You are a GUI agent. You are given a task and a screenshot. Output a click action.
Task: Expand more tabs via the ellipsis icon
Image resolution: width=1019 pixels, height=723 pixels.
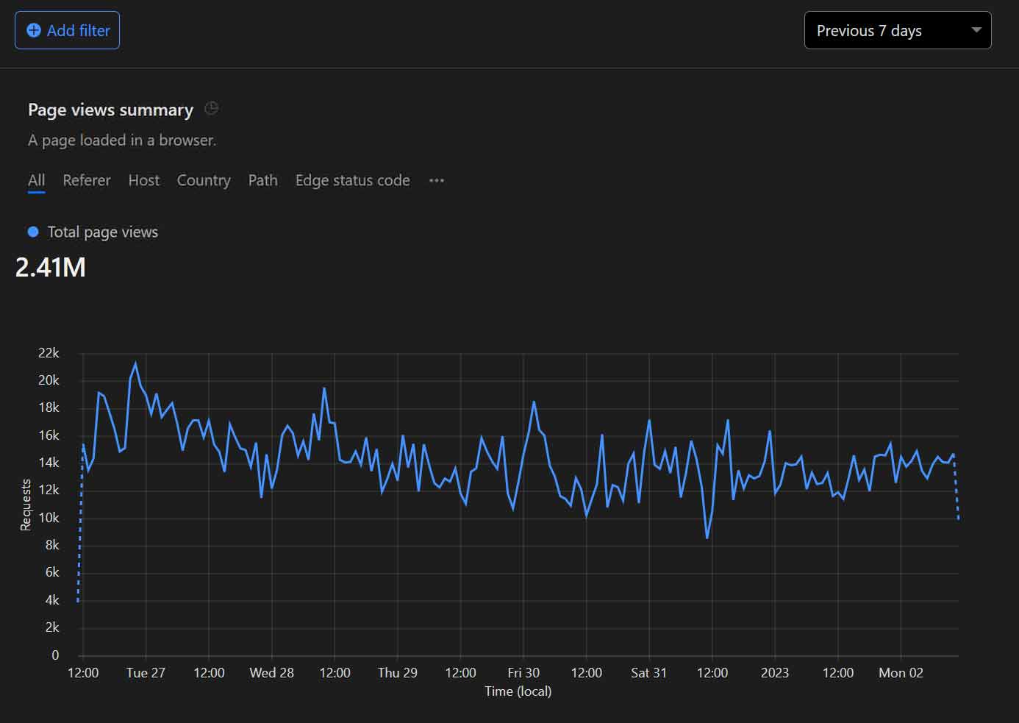pyautogui.click(x=437, y=180)
